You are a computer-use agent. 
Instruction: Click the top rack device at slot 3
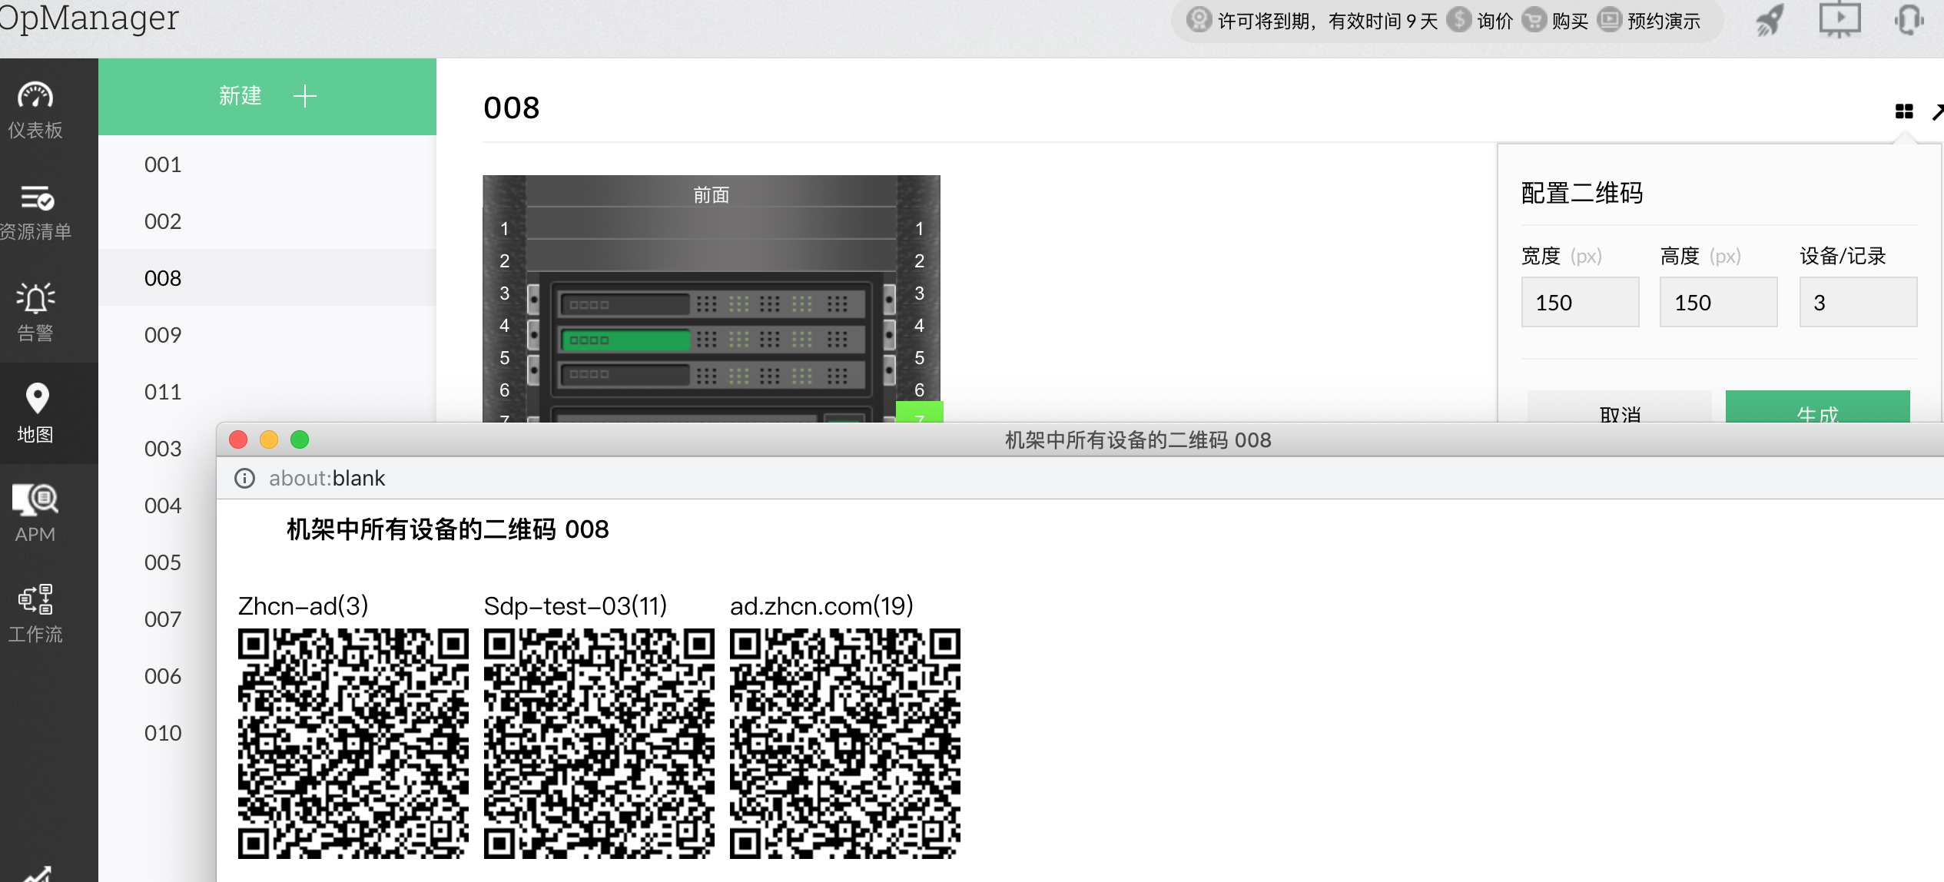click(x=712, y=303)
